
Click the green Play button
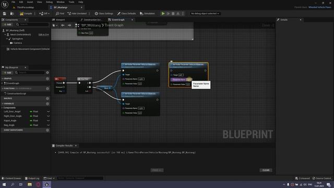tap(163, 14)
